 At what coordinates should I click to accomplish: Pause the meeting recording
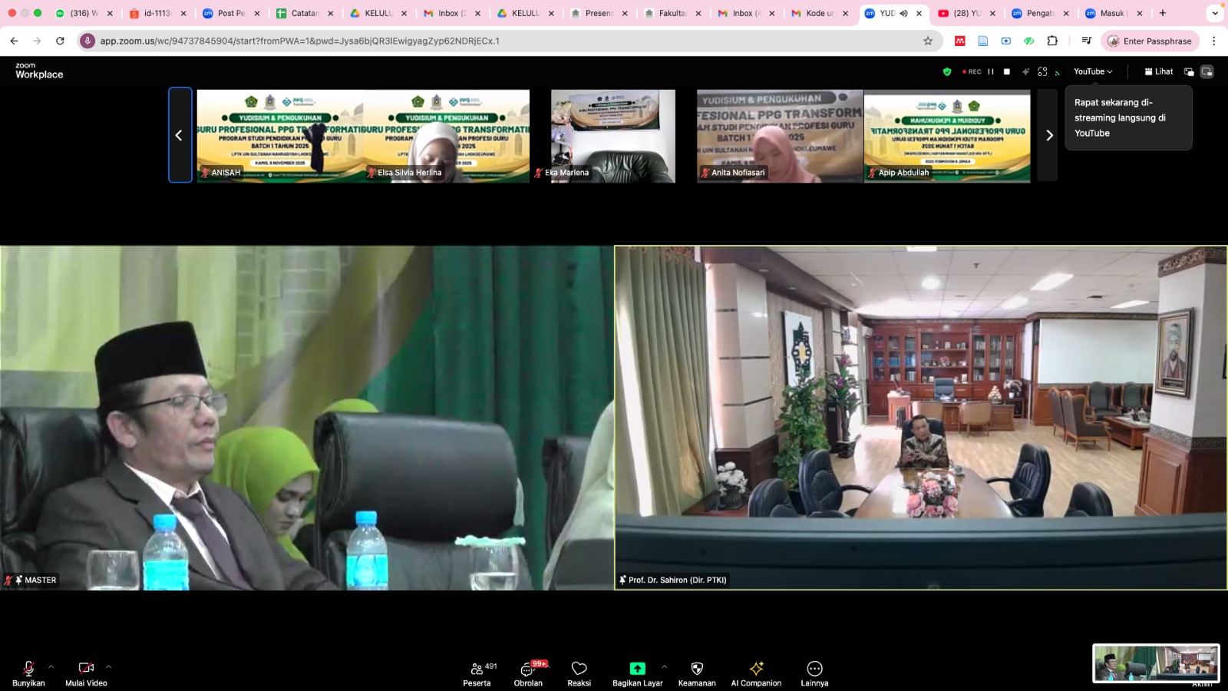tap(991, 71)
